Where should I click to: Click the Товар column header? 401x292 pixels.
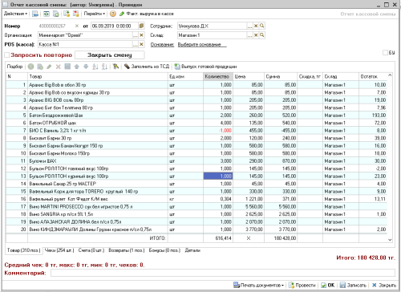[x=98, y=76]
